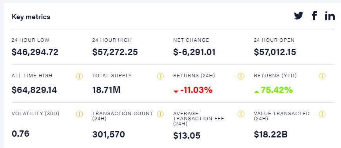Open the Total Supply info icon
The height and width of the screenshot is (148, 341).
click(x=160, y=76)
